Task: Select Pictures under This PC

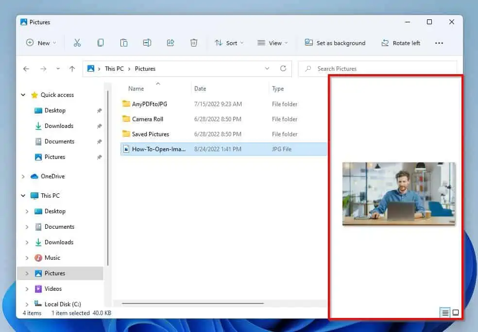Action: [54, 273]
